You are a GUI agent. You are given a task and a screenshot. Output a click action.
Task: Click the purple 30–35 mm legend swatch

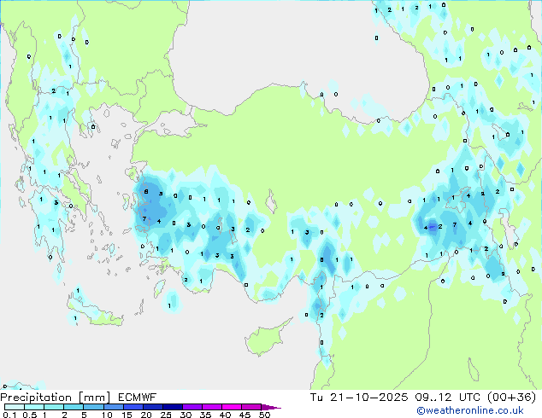coord(191,407)
